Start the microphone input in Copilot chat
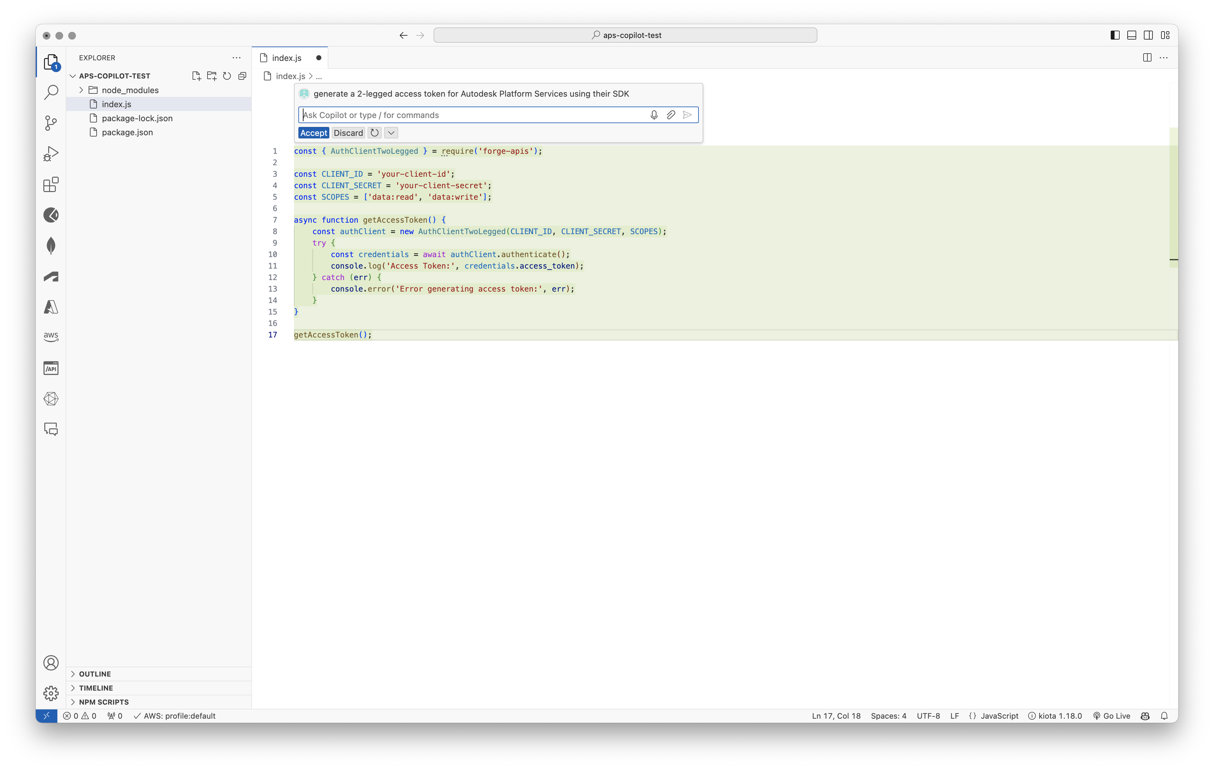This screenshot has height=770, width=1214. [x=654, y=115]
